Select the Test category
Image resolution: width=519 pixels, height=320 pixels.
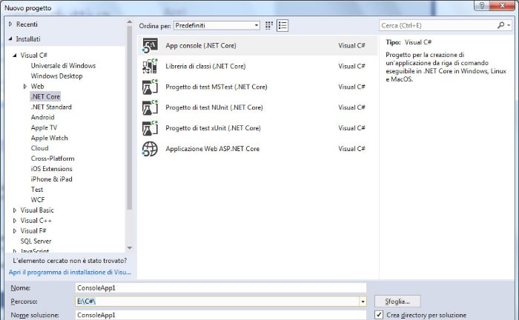pos(37,190)
